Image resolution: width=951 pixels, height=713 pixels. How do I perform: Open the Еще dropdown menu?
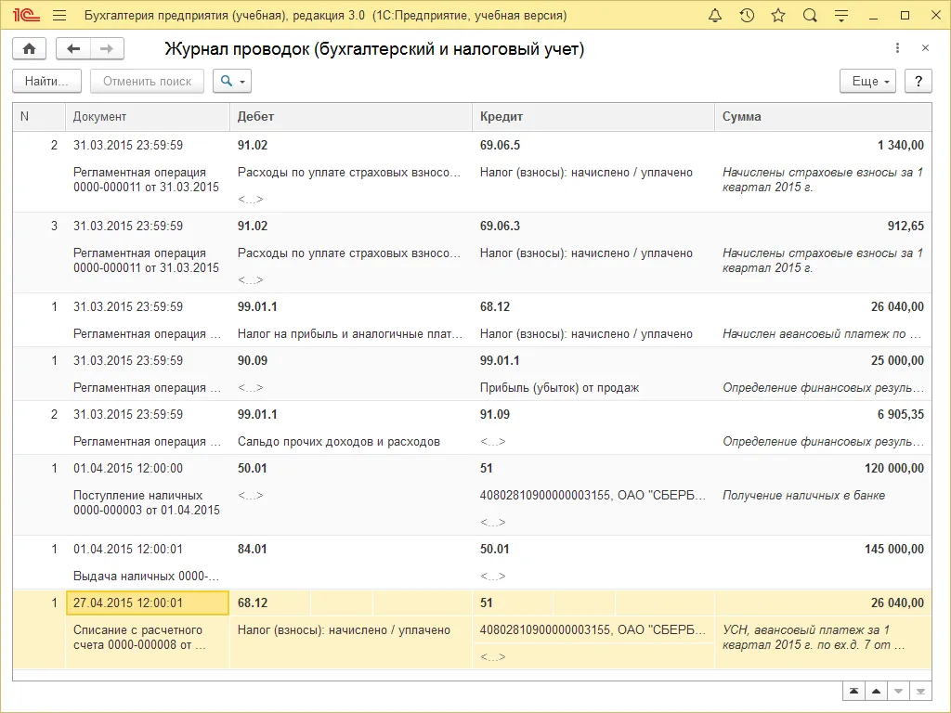pyautogui.click(x=870, y=82)
